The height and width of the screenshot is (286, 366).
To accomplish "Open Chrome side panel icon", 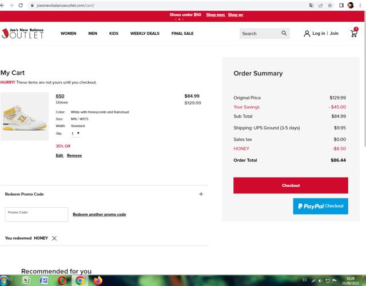I will [341, 5].
